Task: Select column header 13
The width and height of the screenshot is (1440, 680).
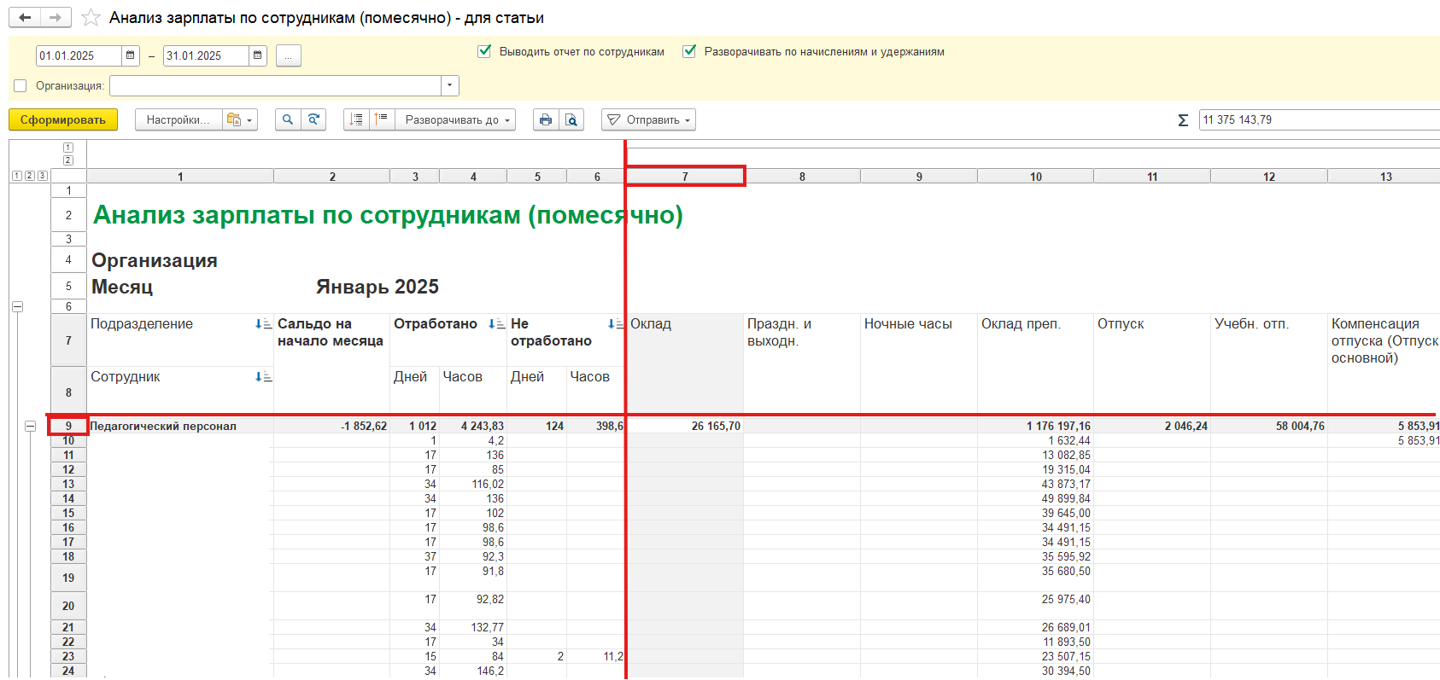Action: (1385, 177)
